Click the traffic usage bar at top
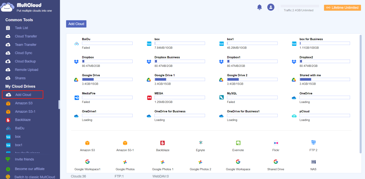 (300, 6)
